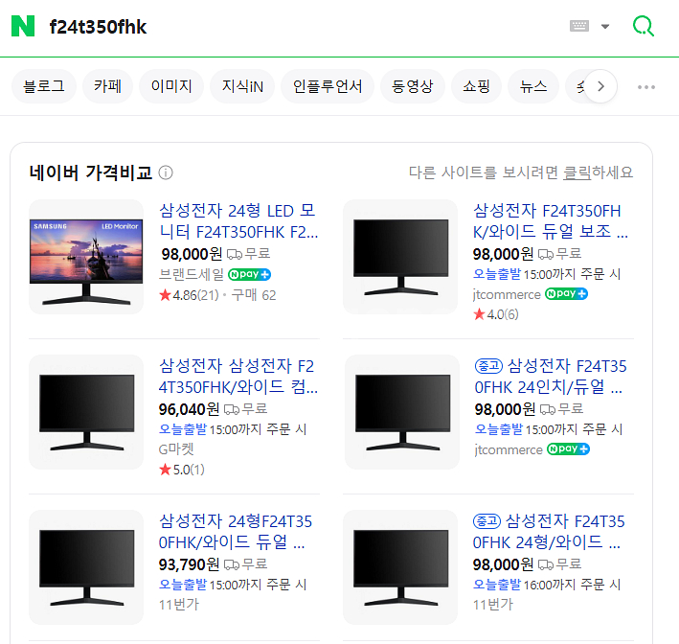The width and height of the screenshot is (679, 644).
Task: Click the 5.0(1) star rating
Action: click(182, 470)
